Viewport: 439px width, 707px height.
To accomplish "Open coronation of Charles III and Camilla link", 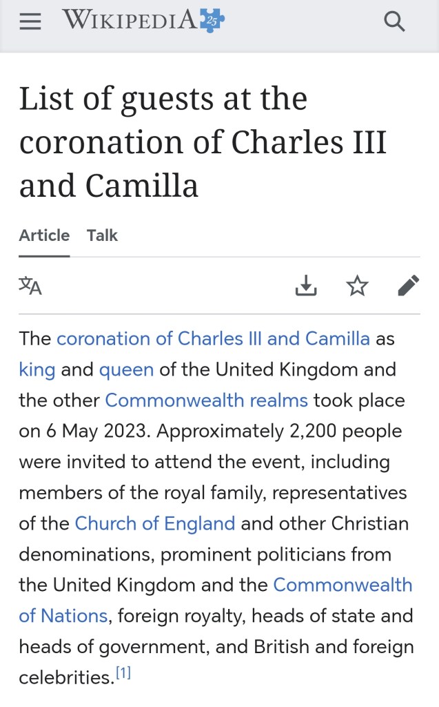I will tap(213, 338).
